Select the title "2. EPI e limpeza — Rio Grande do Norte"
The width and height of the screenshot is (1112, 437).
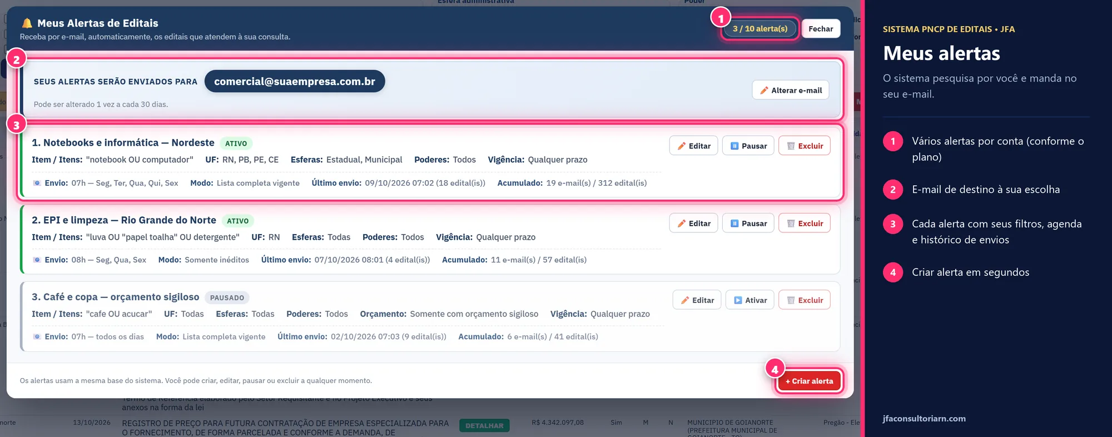pyautogui.click(x=124, y=220)
